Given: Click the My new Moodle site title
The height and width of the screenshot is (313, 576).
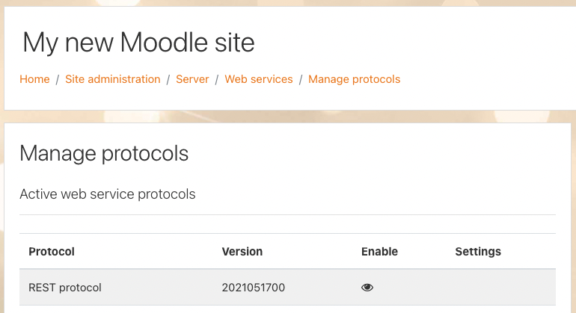Looking at the screenshot, I should 138,43.
